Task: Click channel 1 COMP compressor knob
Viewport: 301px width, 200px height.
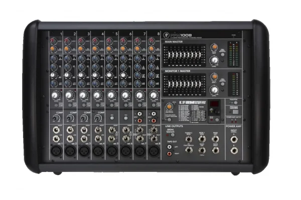Action: [x=56, y=118]
